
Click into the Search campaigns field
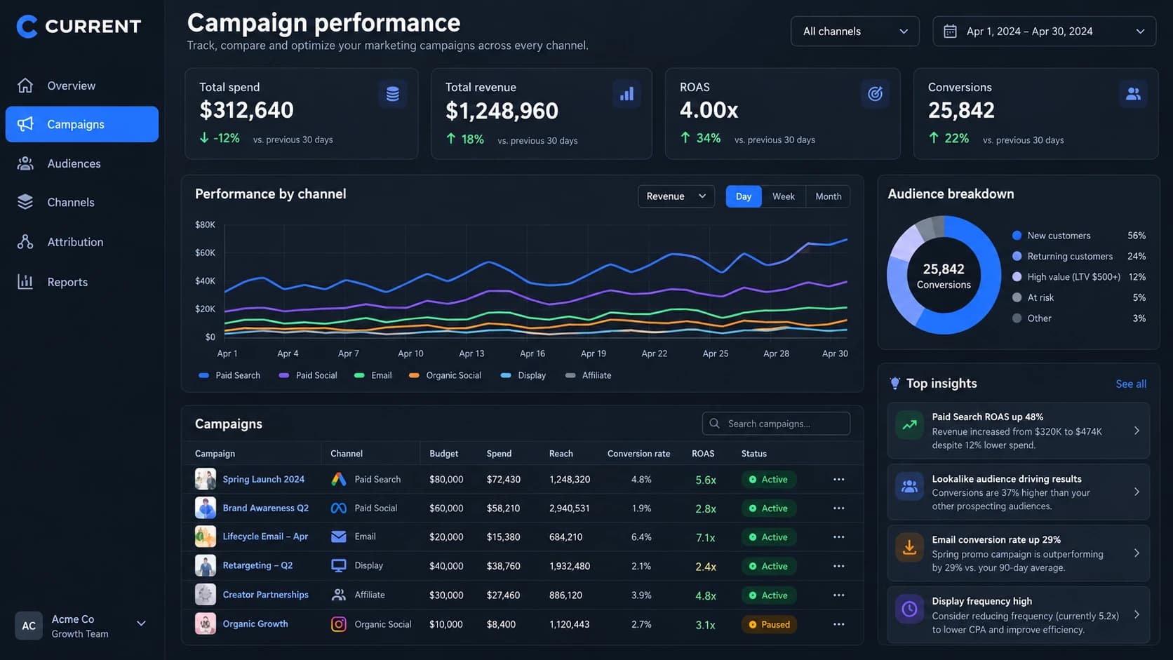[776, 424]
